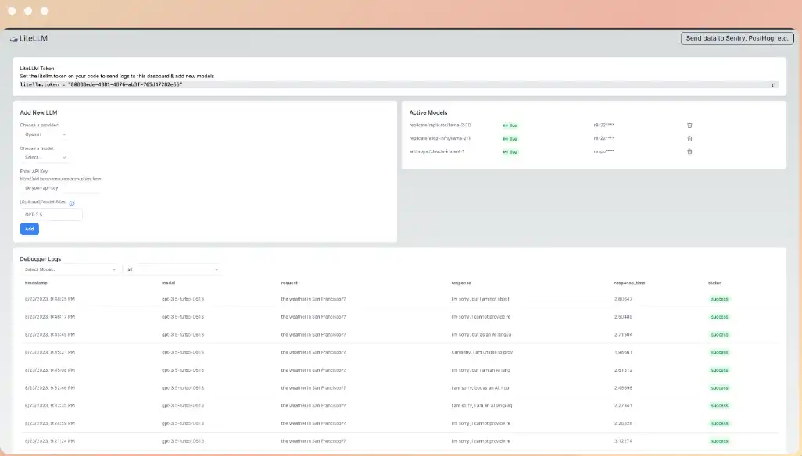Focus the Model Alias GPT-3.5 input field
Screen dimensions: 802x456
pos(51,215)
